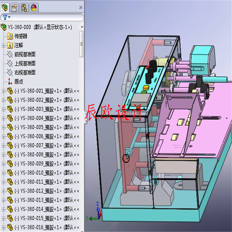Expand the YS-380-006 component node

[x=3, y=136]
